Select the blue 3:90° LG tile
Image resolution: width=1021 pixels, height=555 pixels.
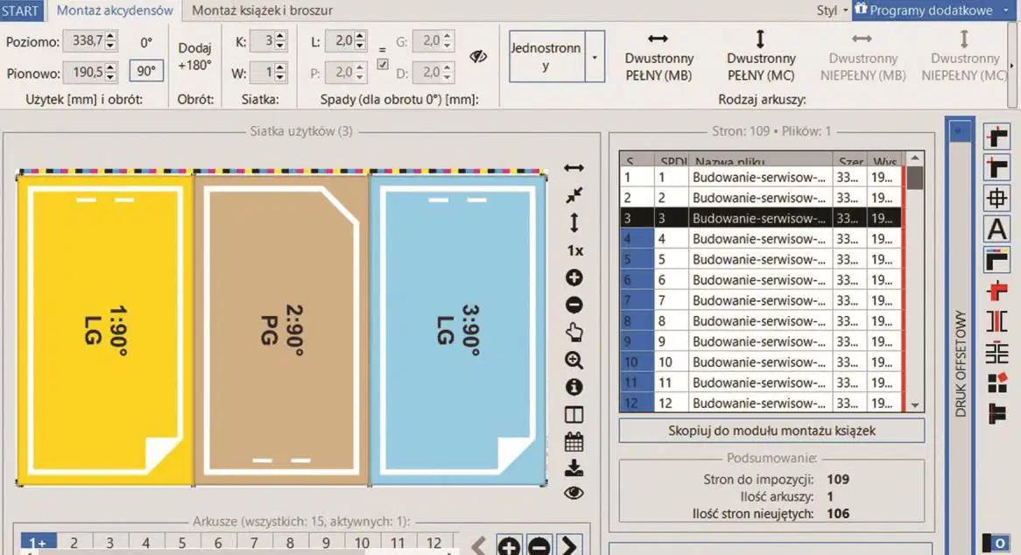tap(458, 329)
